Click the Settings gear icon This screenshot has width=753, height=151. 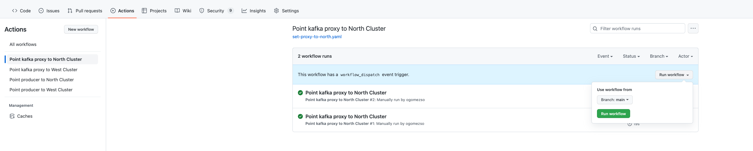coord(277,11)
